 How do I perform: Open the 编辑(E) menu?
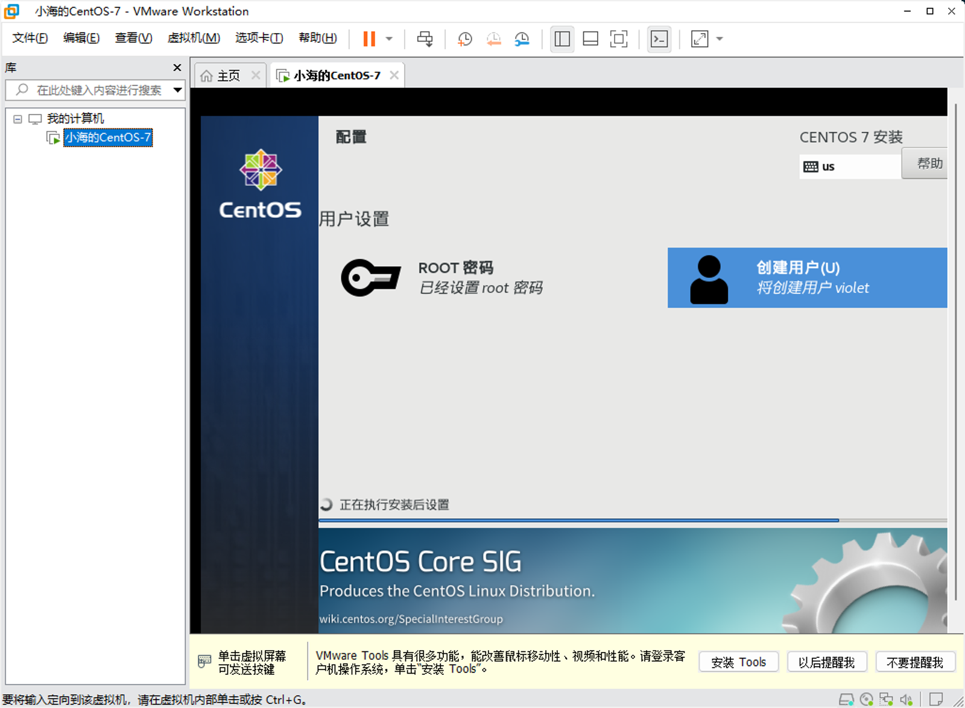click(x=81, y=38)
